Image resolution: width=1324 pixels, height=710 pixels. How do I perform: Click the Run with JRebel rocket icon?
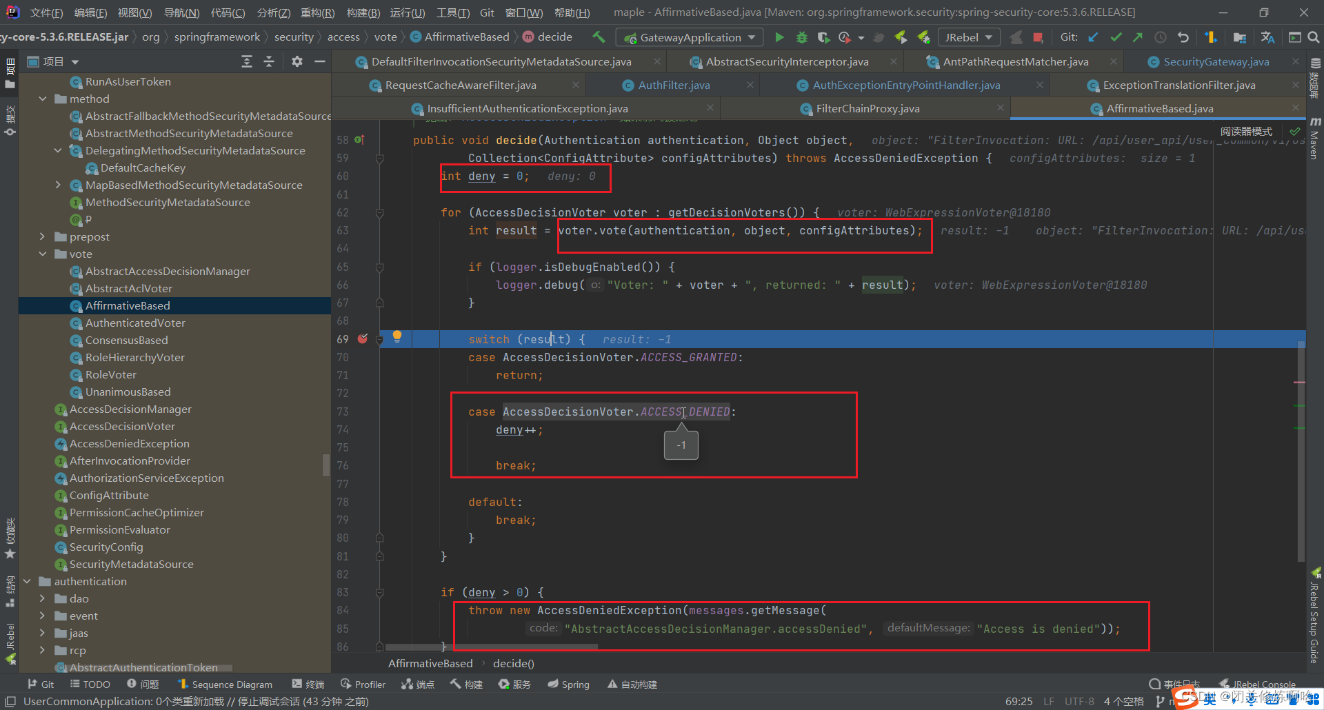pos(901,37)
